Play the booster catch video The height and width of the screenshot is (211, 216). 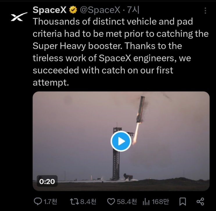[x=121, y=141]
